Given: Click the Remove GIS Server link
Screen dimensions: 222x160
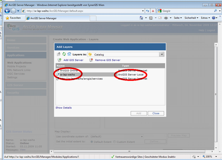Looking at the screenshot, I should point(108,60).
